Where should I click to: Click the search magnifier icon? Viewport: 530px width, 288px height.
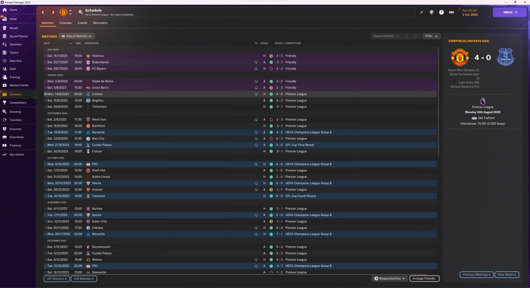click(x=80, y=12)
